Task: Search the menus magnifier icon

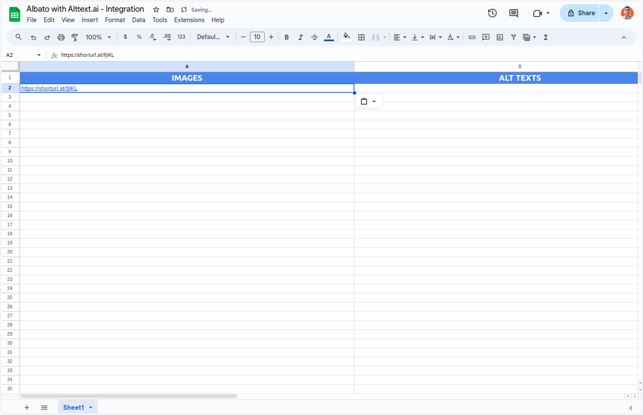Action: pyautogui.click(x=19, y=37)
